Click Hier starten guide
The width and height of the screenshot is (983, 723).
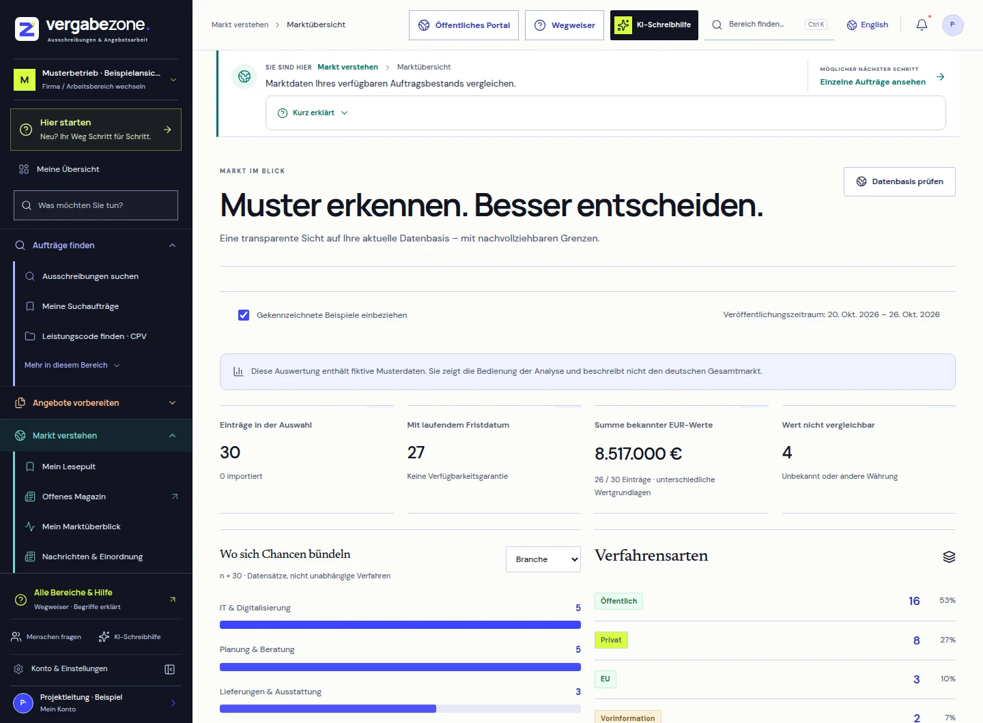coord(96,130)
